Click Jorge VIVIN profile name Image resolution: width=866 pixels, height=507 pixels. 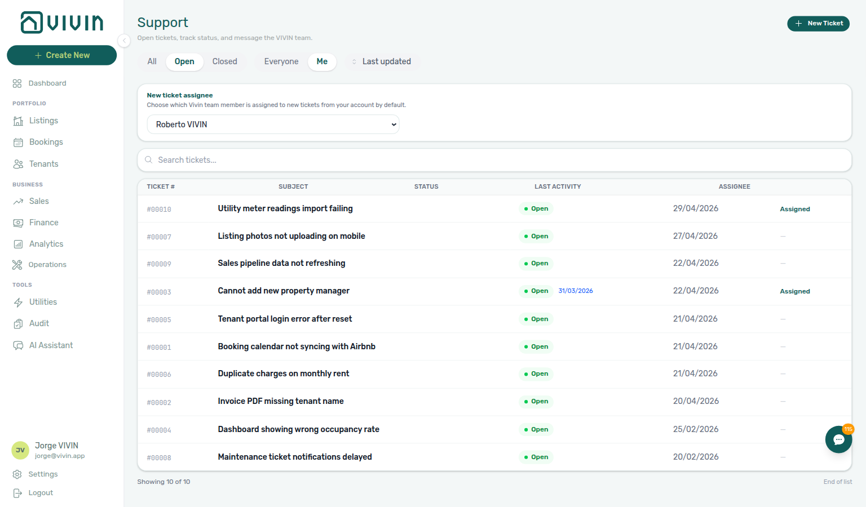click(56, 446)
